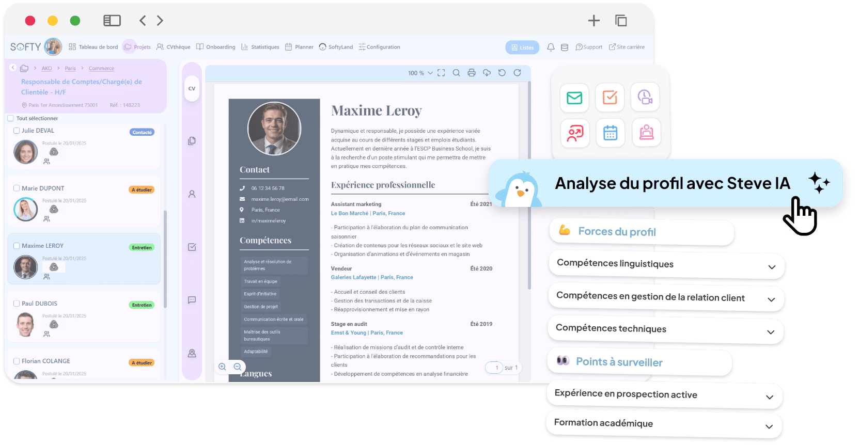The height and width of the screenshot is (445, 859).
Task: Check the Tout sélectionner checkbox
Action: tap(10, 118)
